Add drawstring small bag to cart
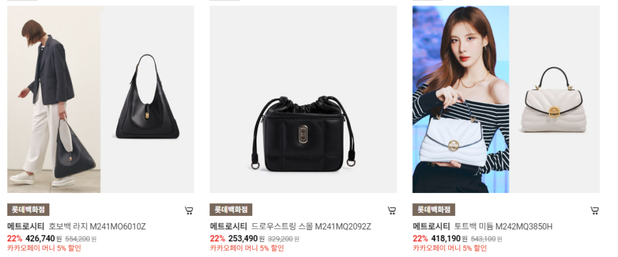 click(391, 211)
